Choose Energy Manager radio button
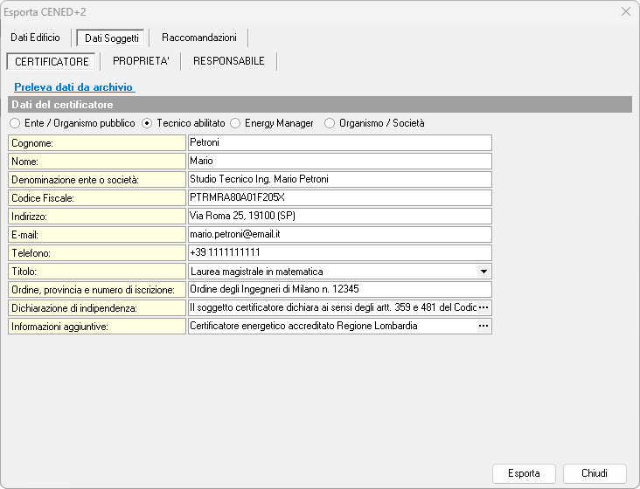The image size is (640, 489). tap(236, 124)
